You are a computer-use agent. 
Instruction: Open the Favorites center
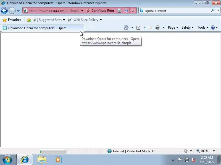tap(12, 20)
